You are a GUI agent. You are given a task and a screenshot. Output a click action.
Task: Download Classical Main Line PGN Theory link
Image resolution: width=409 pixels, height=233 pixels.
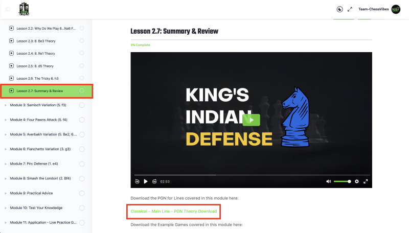coord(174,211)
